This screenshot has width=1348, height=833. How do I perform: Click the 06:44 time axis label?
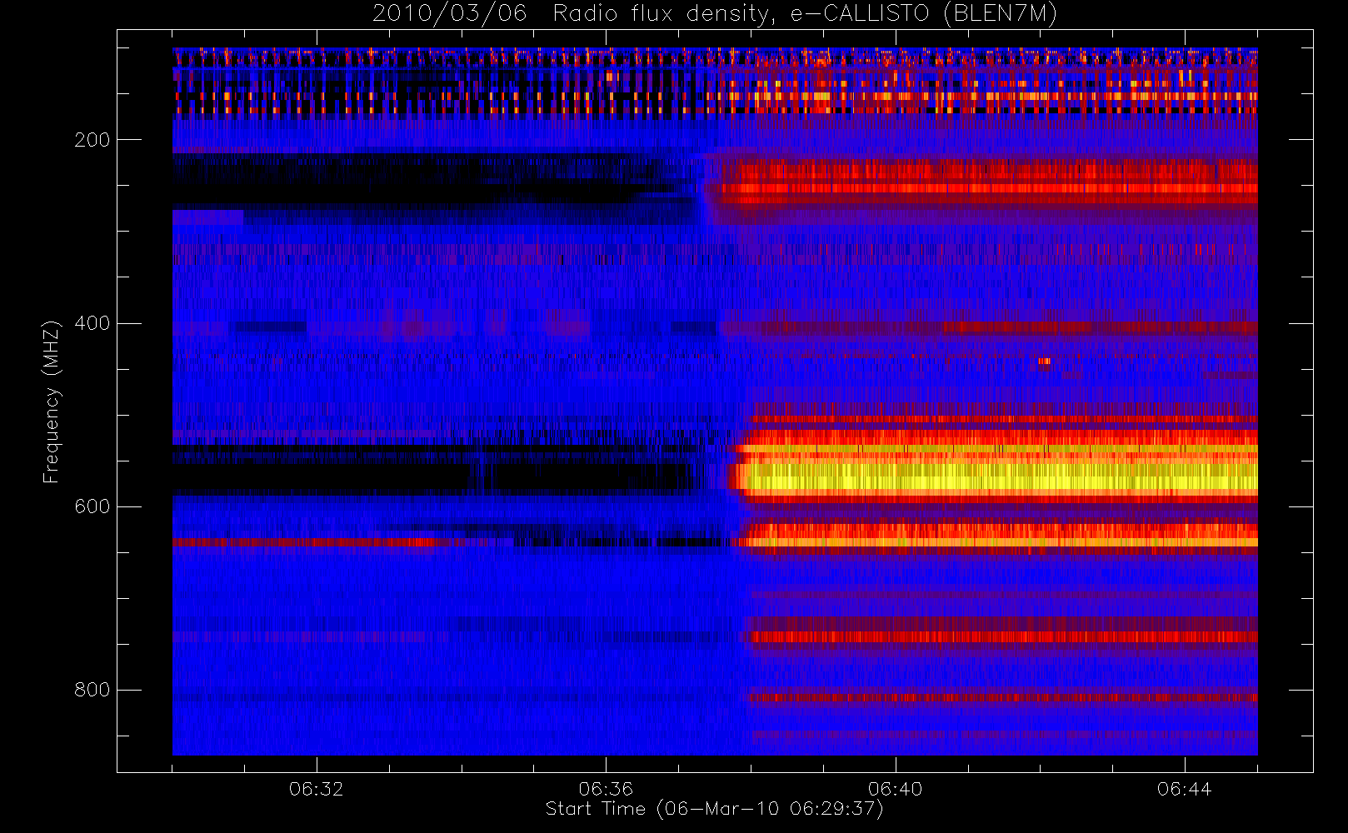(x=1184, y=788)
